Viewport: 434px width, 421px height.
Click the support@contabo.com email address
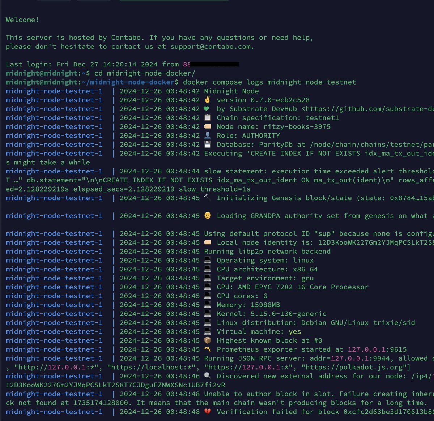[x=210, y=47]
